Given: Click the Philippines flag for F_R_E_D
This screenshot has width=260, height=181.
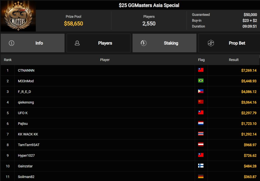Looking at the screenshot, I should pyautogui.click(x=201, y=91).
